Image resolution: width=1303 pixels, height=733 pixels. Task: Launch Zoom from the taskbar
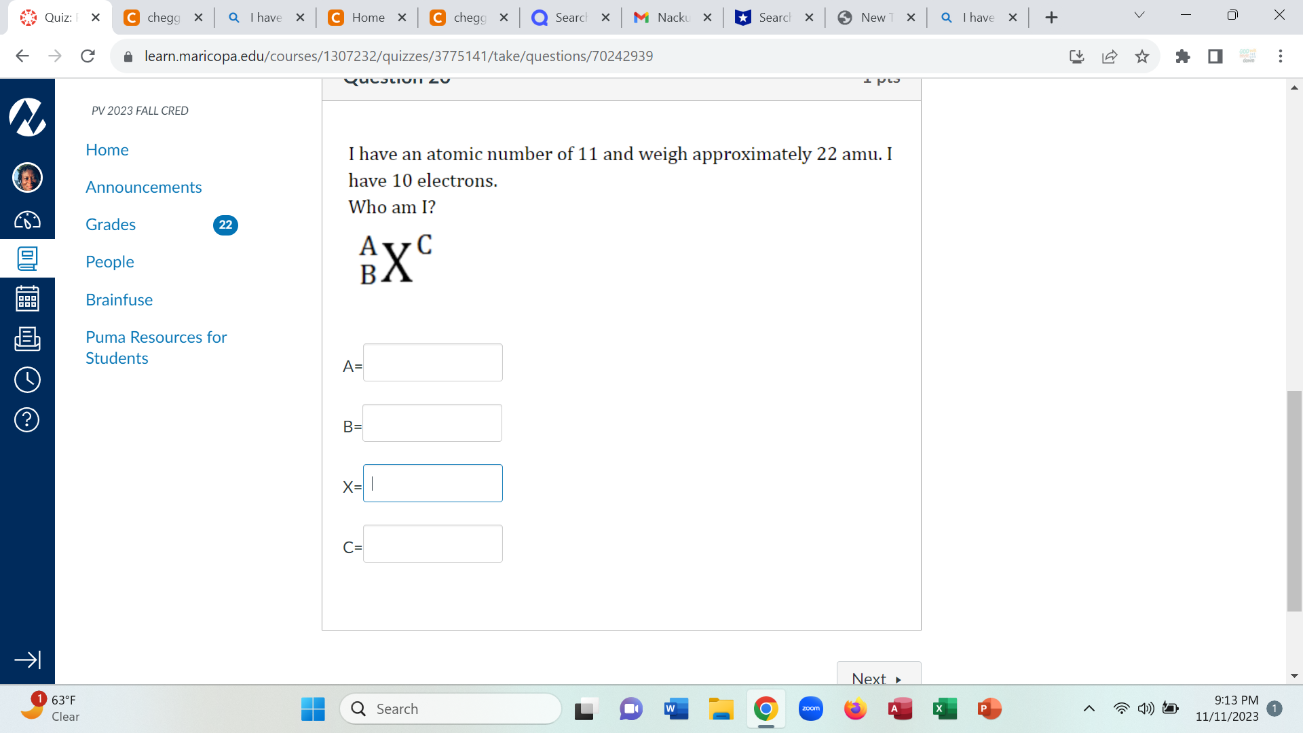[810, 708]
